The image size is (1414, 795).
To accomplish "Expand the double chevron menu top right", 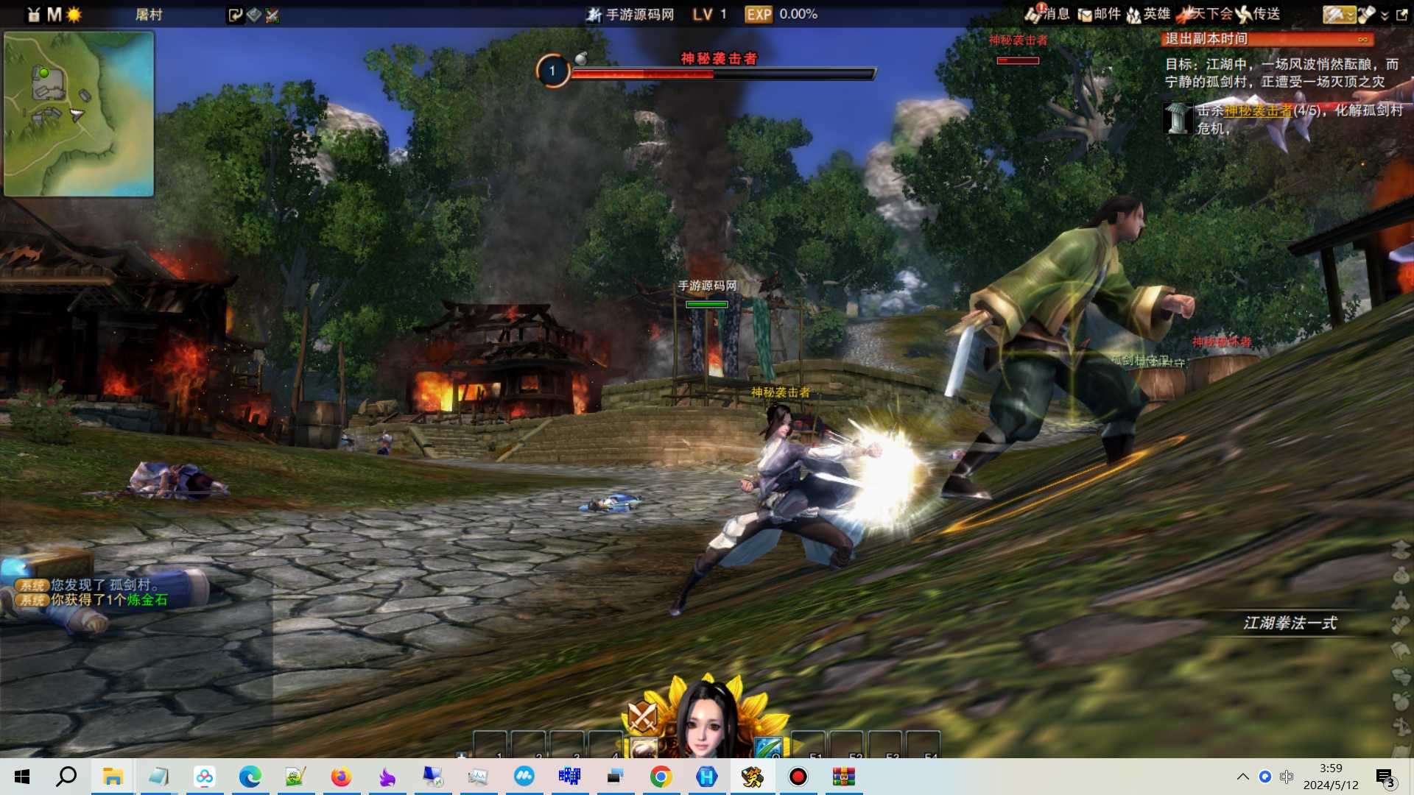I will click(1385, 15).
